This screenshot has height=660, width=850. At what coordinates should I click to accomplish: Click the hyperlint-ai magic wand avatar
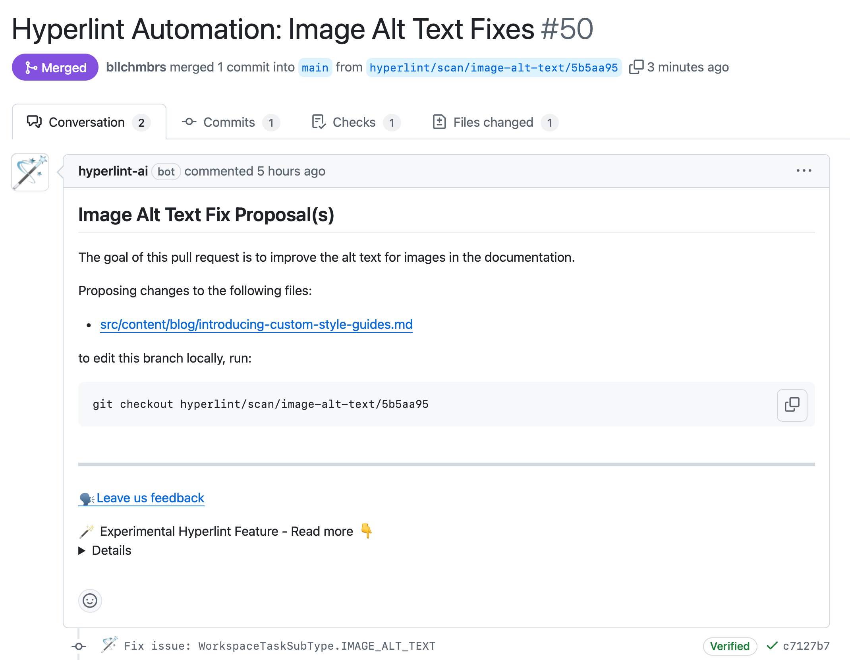(30, 172)
